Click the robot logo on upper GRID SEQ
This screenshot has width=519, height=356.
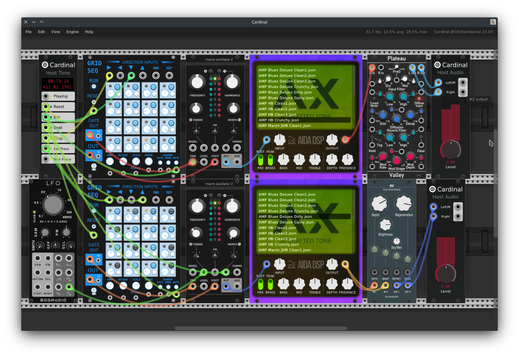pos(94,166)
